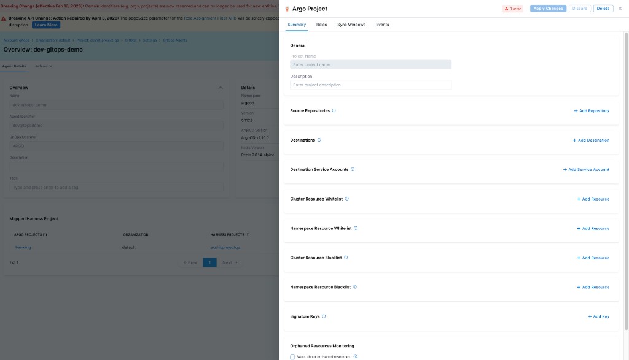The width and height of the screenshot is (629, 360).
Task: Click the Next pagination button
Action: (x=230, y=262)
